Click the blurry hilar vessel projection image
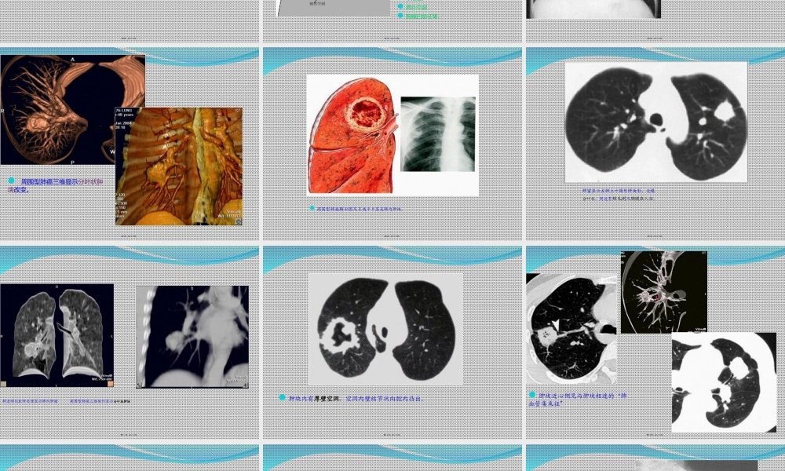 (x=192, y=336)
